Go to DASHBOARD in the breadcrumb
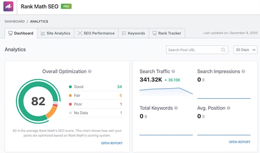 coord(15,21)
